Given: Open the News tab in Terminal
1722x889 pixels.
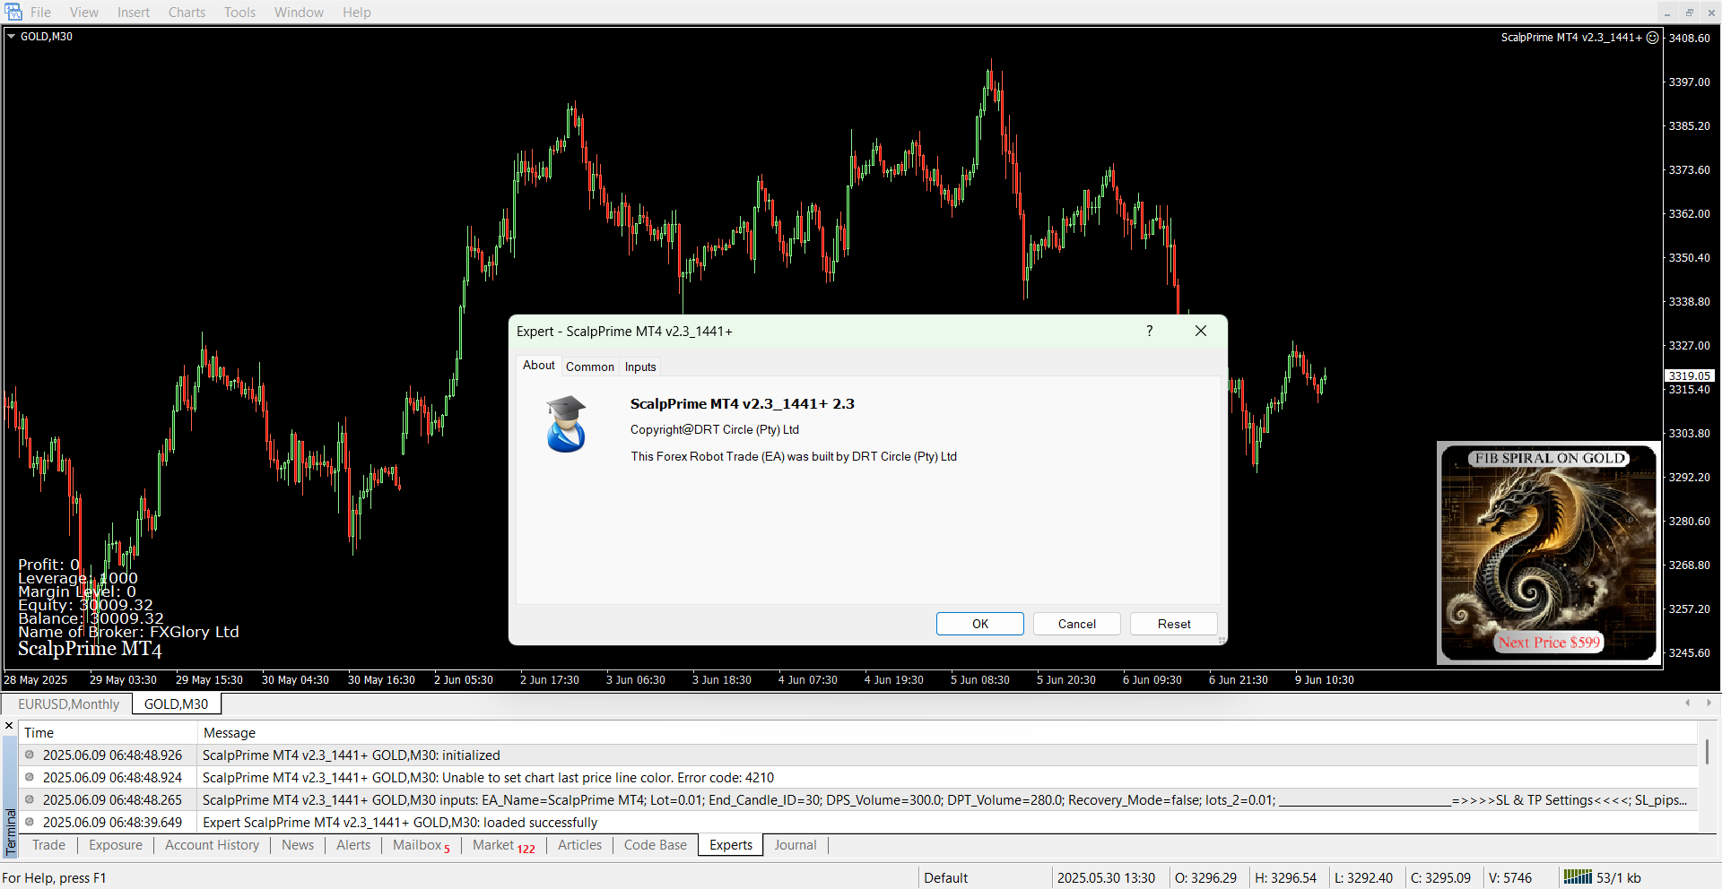Looking at the screenshot, I should (x=298, y=845).
